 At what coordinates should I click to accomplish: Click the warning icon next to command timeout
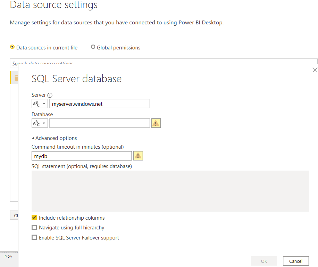pyautogui.click(x=138, y=156)
